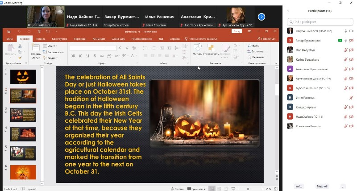Click the Sign in (Вход) button
Image resolution: width=357 pixels, height=191 pixels.
237,31
